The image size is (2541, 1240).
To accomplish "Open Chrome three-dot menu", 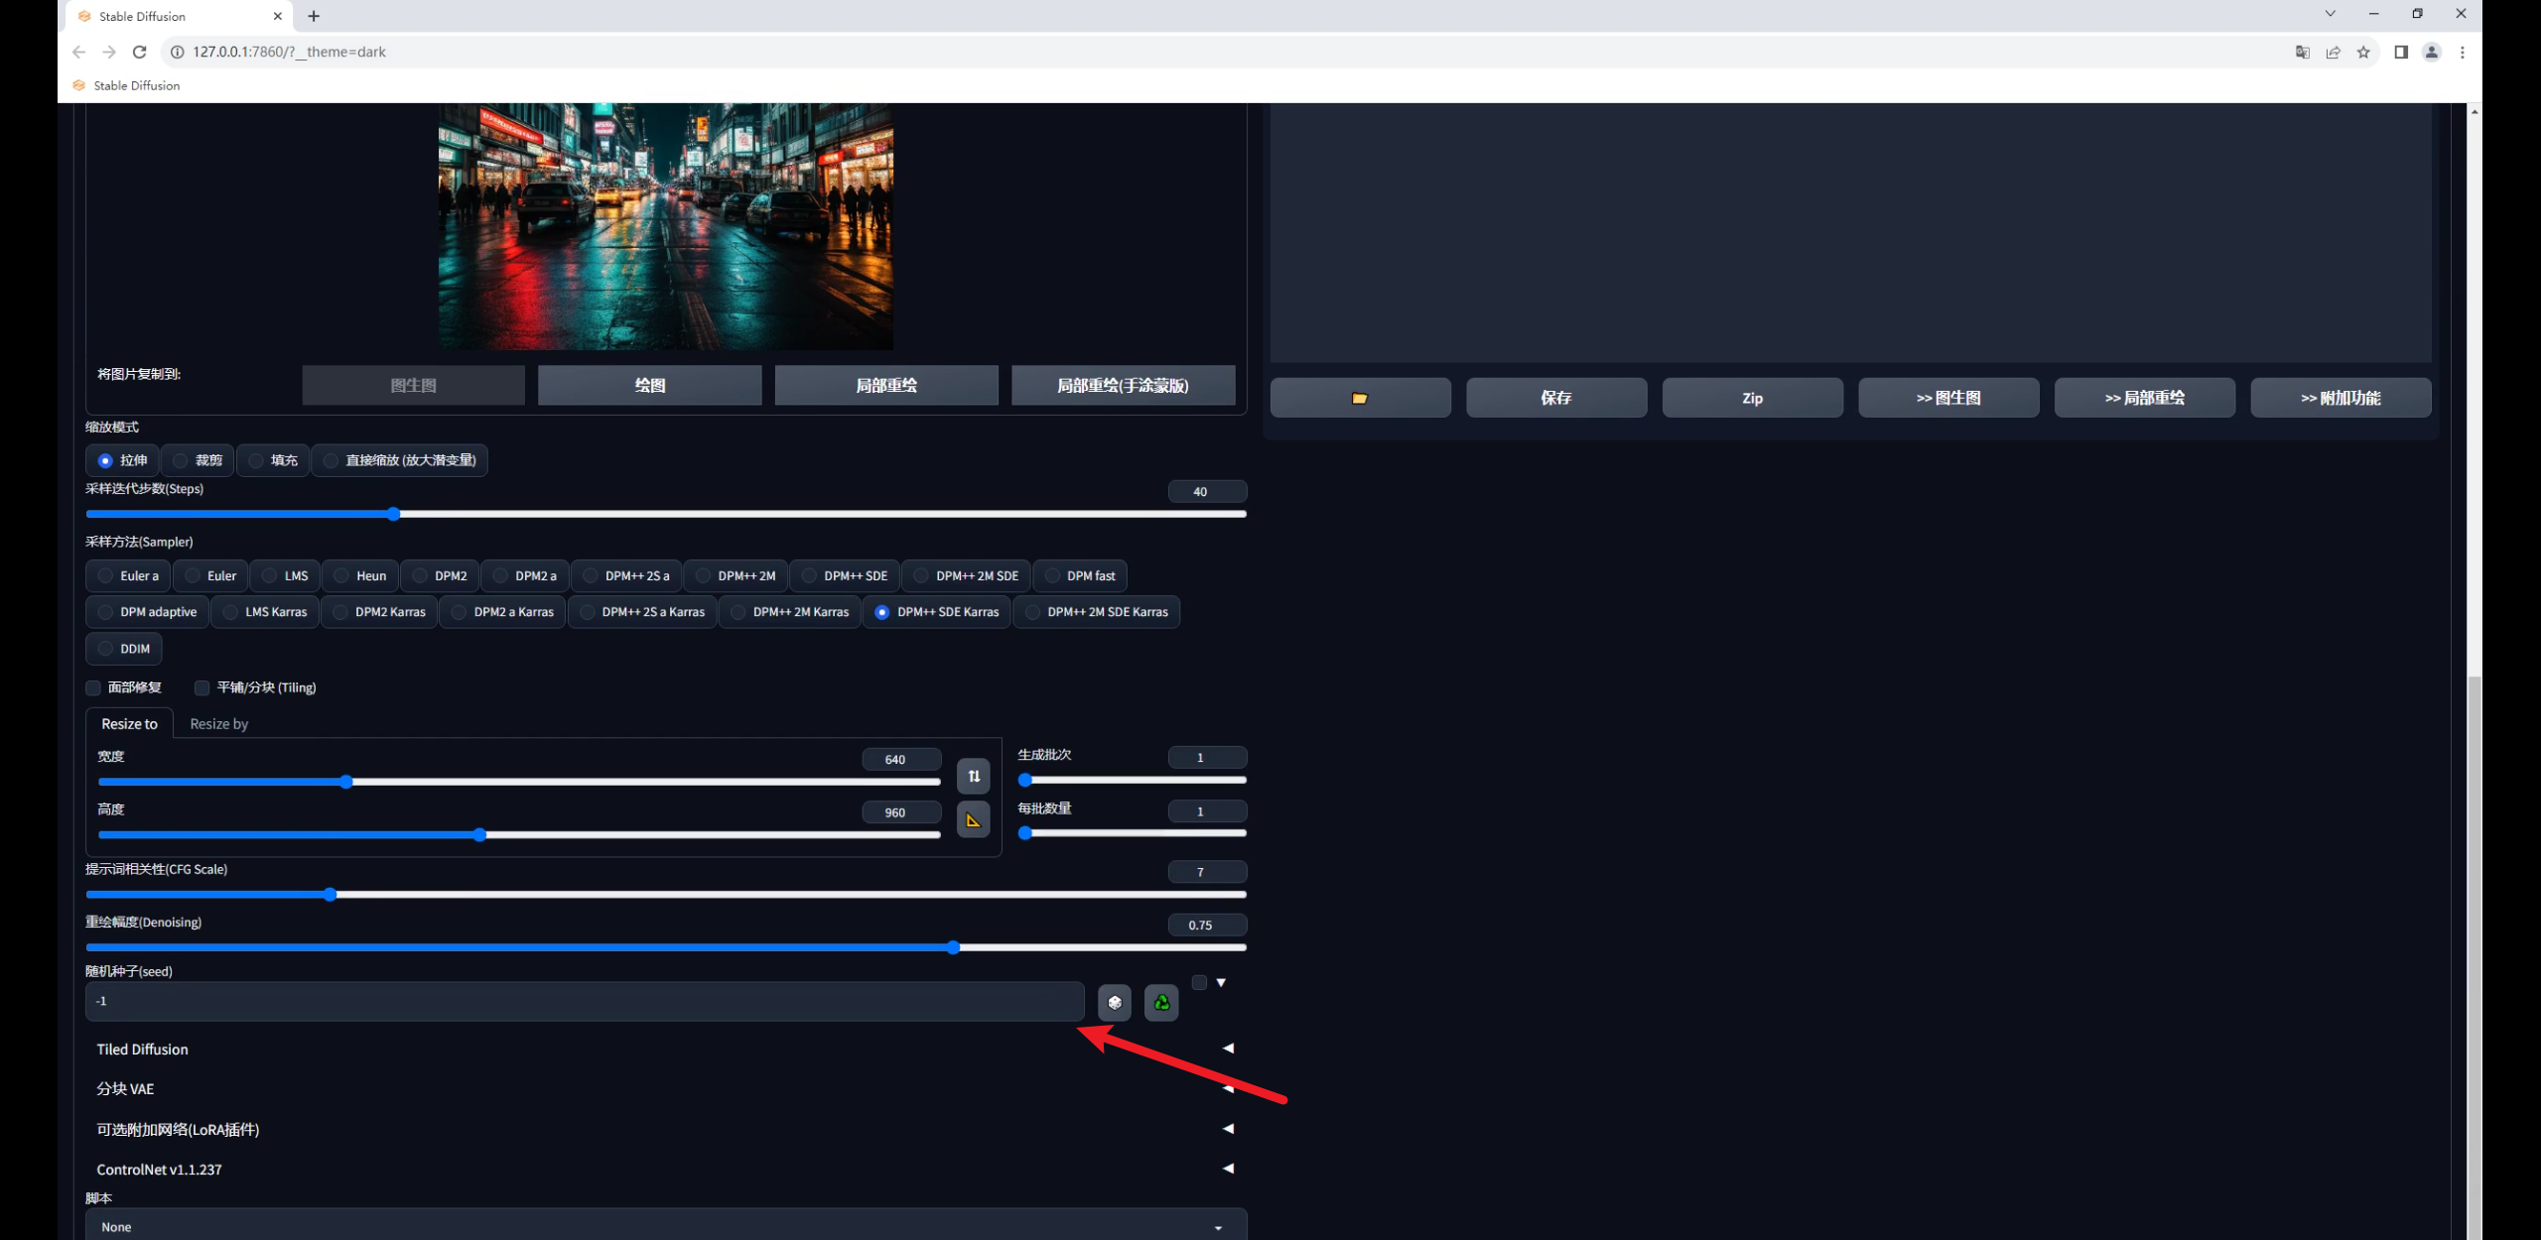I will 2463,52.
